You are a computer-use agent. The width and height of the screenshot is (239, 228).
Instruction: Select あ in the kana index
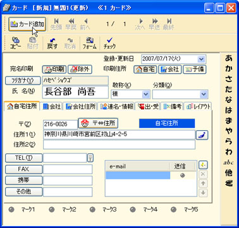pos(228,58)
